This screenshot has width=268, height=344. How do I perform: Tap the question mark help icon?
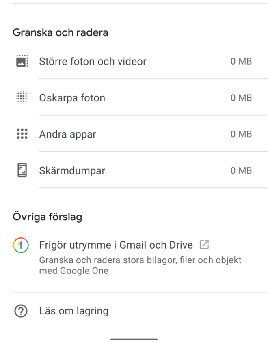[x=21, y=311]
